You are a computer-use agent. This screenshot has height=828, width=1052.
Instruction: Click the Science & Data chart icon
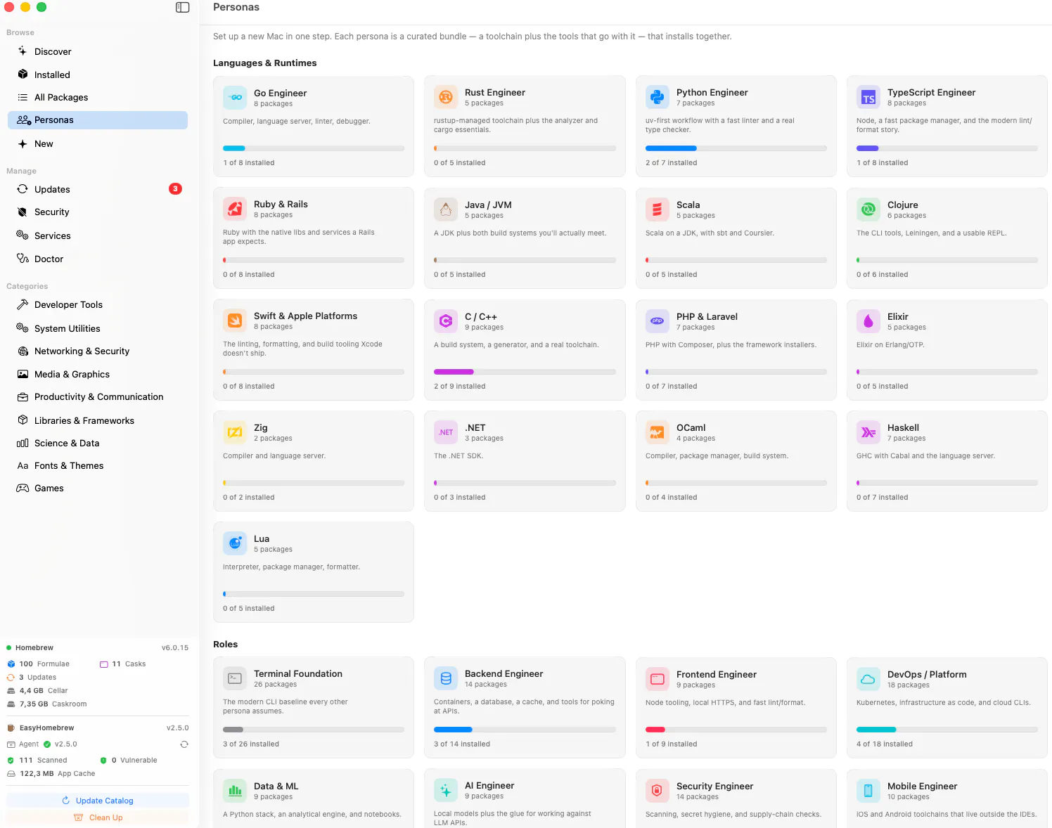click(23, 443)
